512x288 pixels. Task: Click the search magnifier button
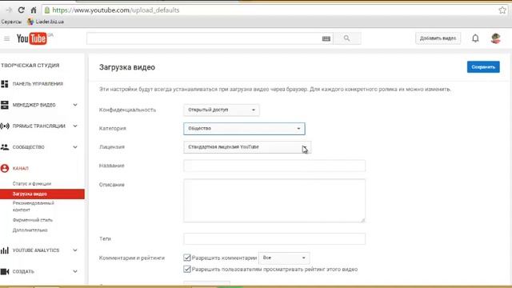(346, 38)
